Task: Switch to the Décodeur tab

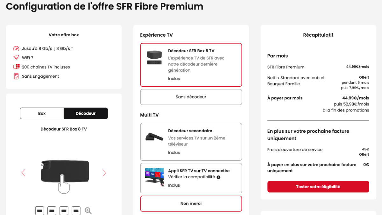Action: 86,113
